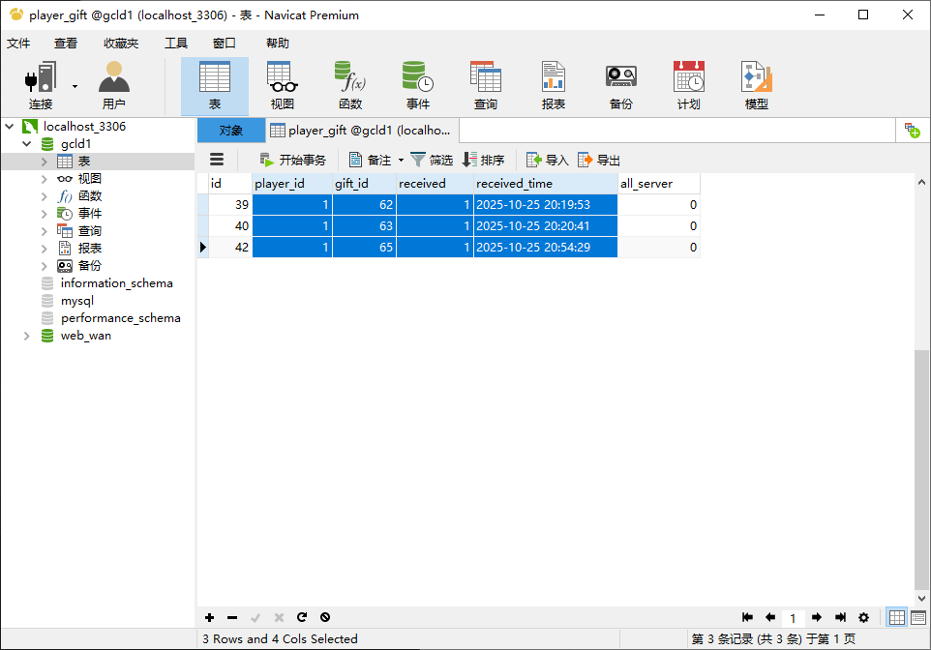Open the record settings gear icon
Viewport: 931px width, 650px height.
[x=863, y=617]
